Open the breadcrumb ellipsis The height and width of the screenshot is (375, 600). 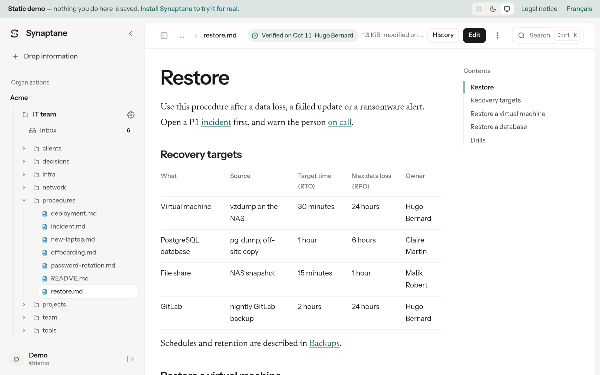point(182,35)
